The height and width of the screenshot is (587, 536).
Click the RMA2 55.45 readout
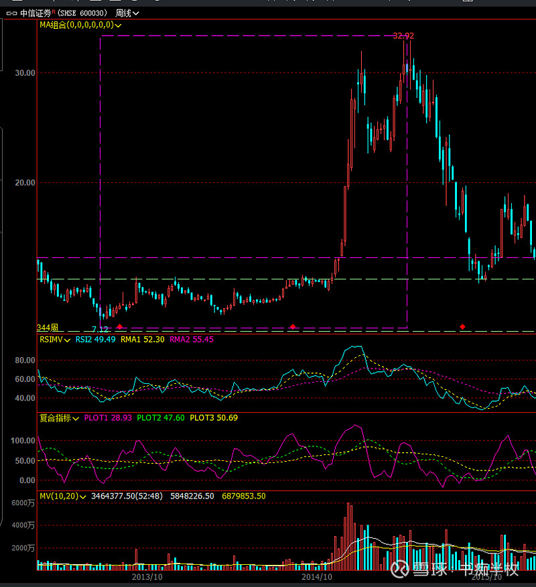pyautogui.click(x=192, y=340)
